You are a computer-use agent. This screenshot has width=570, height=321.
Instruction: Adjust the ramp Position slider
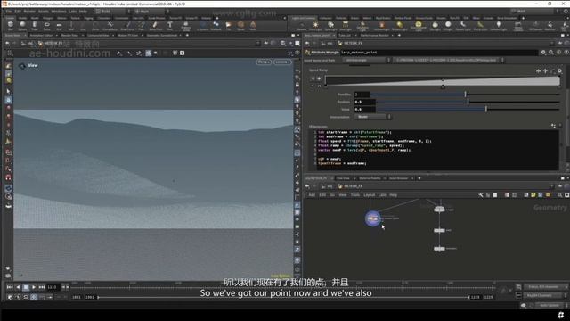468,102
